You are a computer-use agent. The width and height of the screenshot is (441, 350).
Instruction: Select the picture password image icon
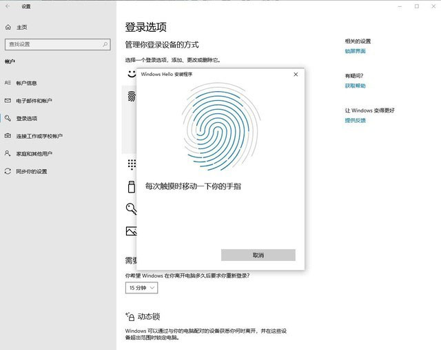132,231
